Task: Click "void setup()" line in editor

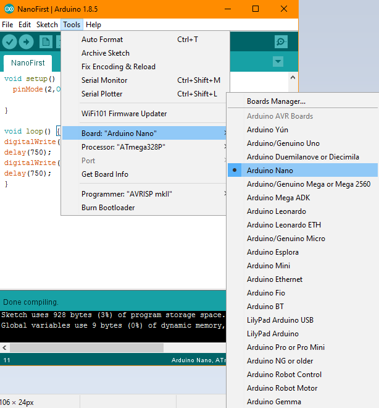Action: [30, 79]
